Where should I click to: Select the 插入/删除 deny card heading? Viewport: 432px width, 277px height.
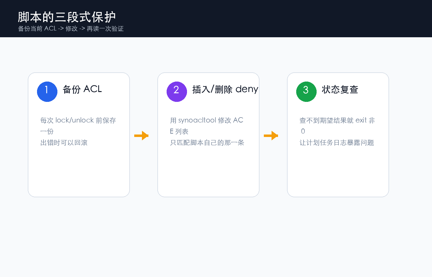pos(225,89)
